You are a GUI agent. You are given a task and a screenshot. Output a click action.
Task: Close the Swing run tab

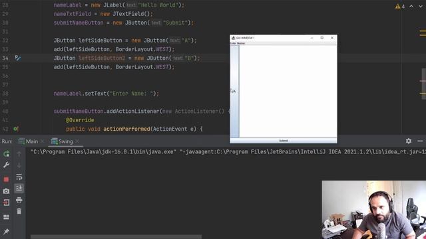pos(77,141)
